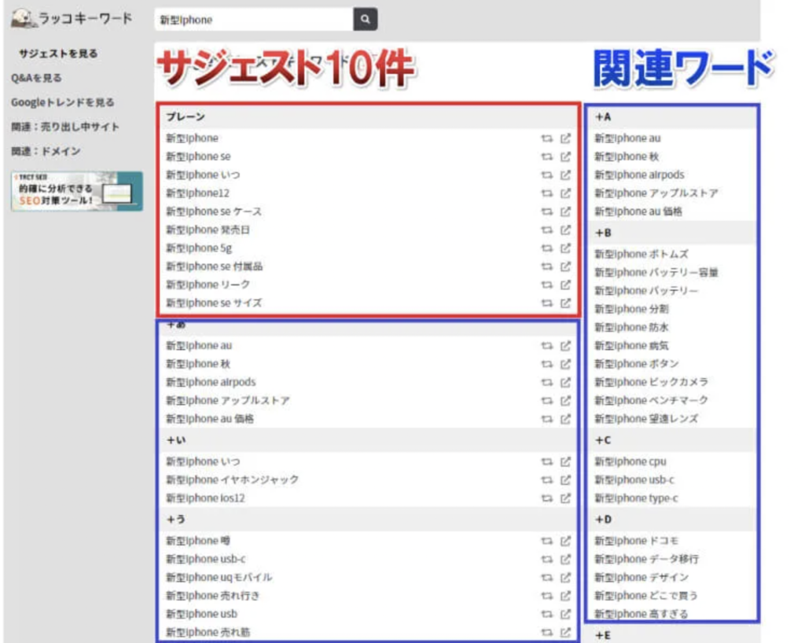This screenshot has width=805, height=643.
Task: External link icon for 新型iphone 5g
Action: point(565,248)
